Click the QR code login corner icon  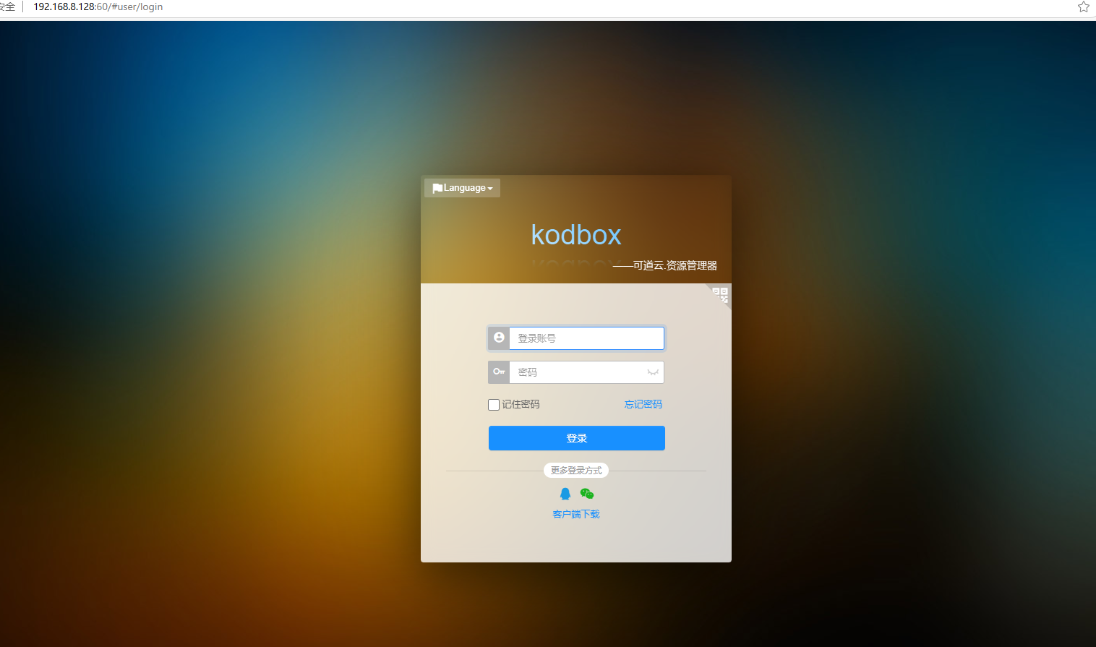pos(721,294)
